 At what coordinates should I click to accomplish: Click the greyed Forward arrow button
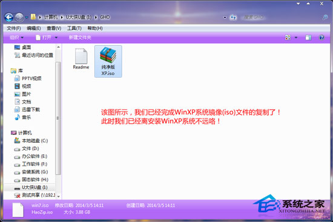pyautogui.click(x=19, y=18)
